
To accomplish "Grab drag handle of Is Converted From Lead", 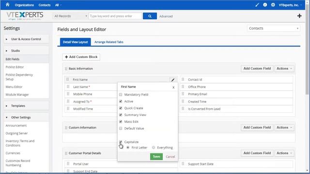I will (x=183, y=108).
